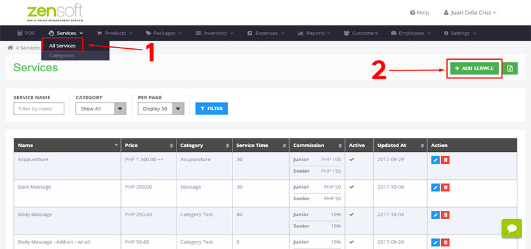Edit Body Massage Add-on w/ oil service
Image resolution: width=531 pixels, height=249 pixels.
435,242
